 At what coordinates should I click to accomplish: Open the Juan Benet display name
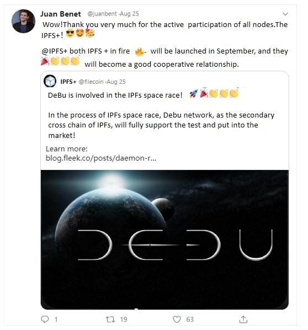(60, 14)
